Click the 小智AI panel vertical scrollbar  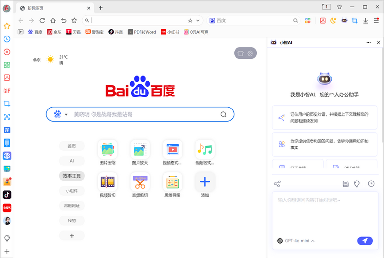tap(382, 96)
